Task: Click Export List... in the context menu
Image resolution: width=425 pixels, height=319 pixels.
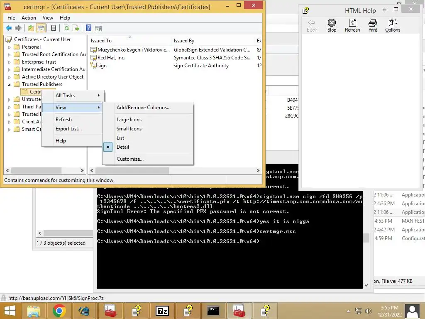Action: [x=73, y=129]
